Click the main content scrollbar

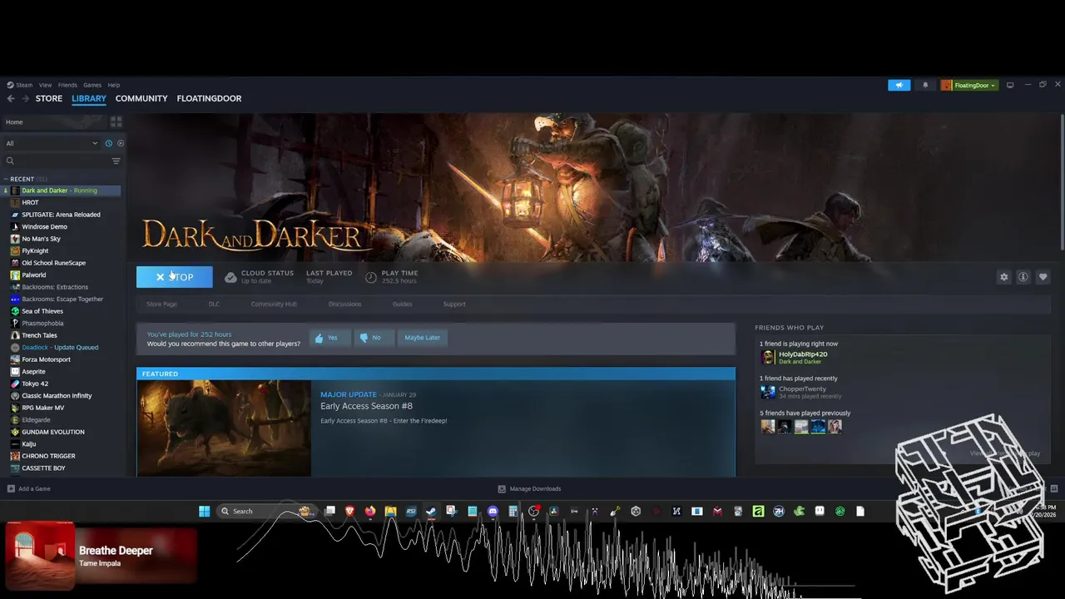tap(1062, 182)
